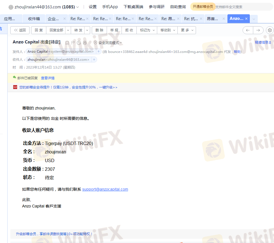The width and height of the screenshot is (274, 243).
Task: Expand the tab overflow dropdown
Action: tap(254, 19)
